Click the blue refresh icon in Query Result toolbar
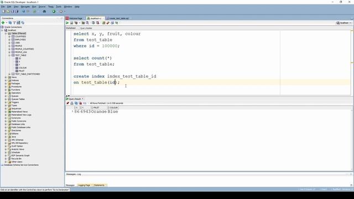This screenshot has width=354, height=199. coord(76,103)
